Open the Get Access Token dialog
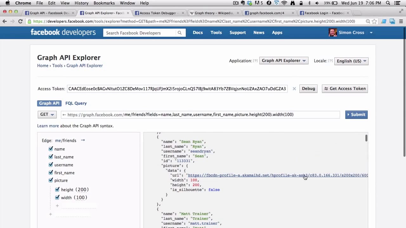Image resolution: width=406 pixels, height=228 pixels. pos(345,89)
